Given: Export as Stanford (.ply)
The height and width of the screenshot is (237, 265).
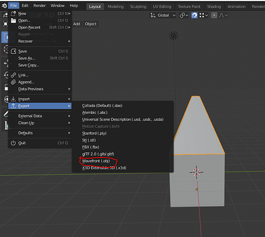Looking at the screenshot, I should (x=123, y=133).
